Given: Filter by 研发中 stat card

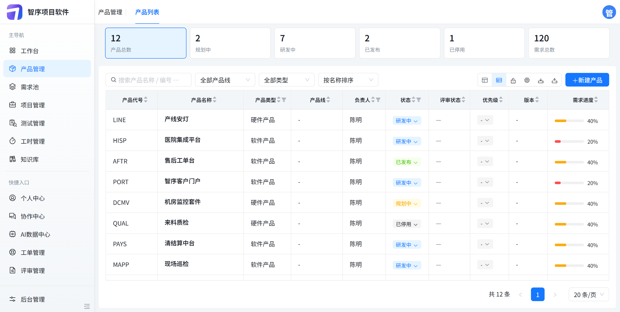Looking at the screenshot, I should click(315, 43).
